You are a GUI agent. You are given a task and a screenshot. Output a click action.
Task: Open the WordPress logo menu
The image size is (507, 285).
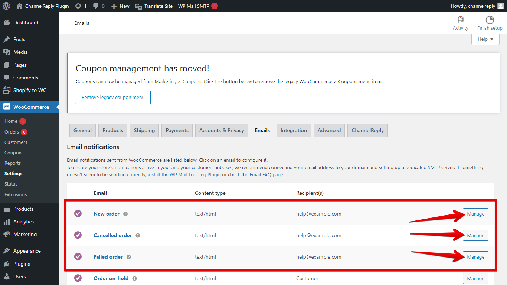(x=6, y=6)
